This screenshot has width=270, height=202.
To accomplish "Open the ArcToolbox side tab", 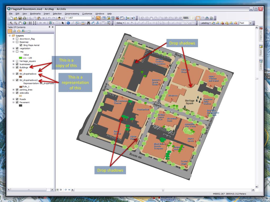I will click(261, 34).
